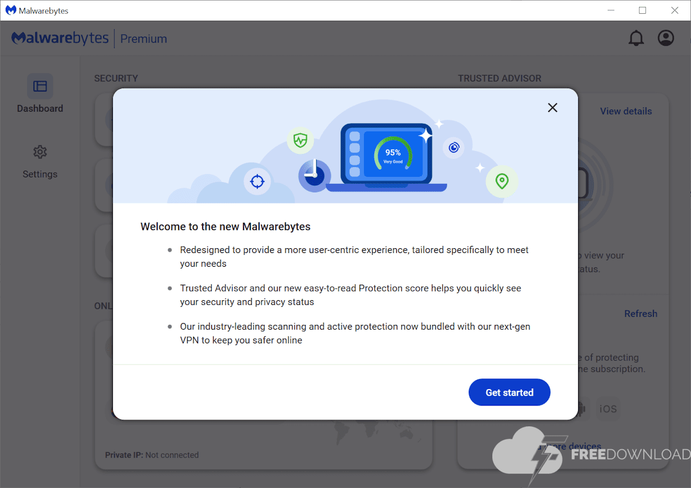Click the 95% Very Good protection gauge
Image resolution: width=691 pixels, height=488 pixels.
(x=393, y=154)
